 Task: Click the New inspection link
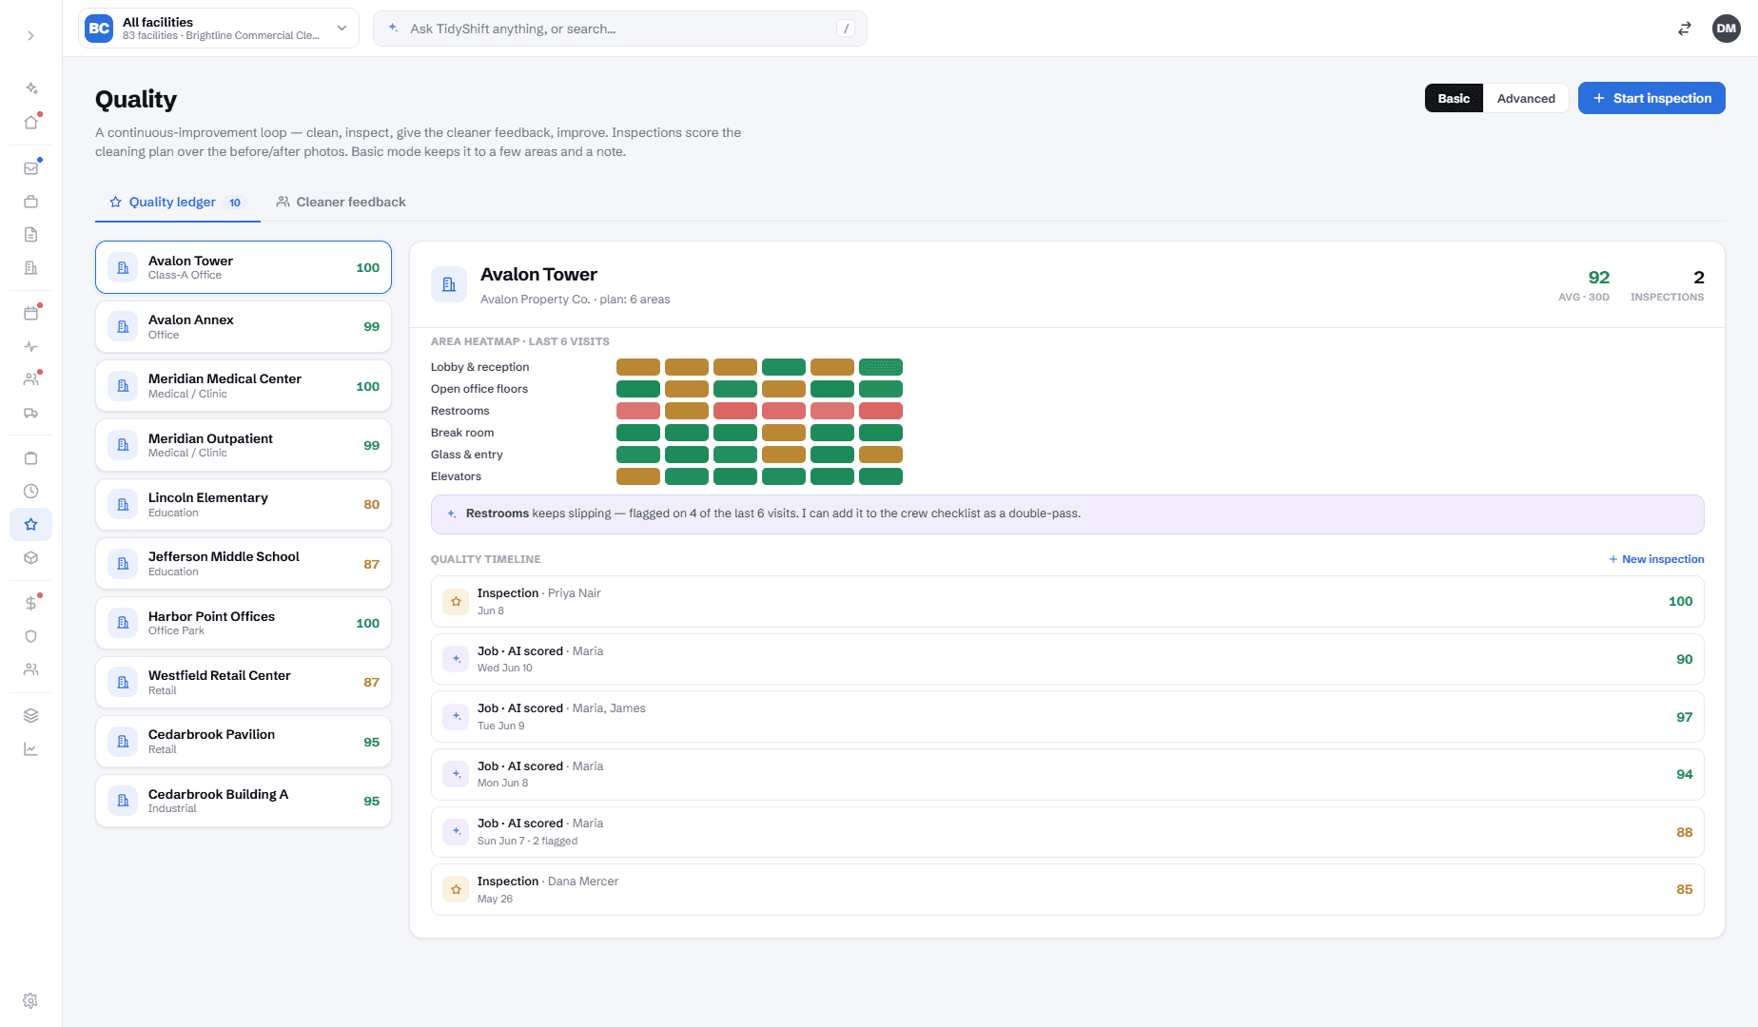(x=1656, y=559)
